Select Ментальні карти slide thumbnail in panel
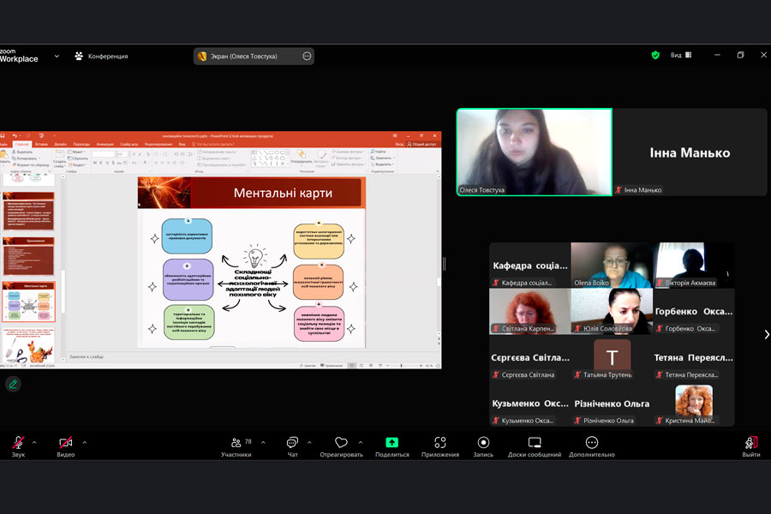 click(29, 302)
